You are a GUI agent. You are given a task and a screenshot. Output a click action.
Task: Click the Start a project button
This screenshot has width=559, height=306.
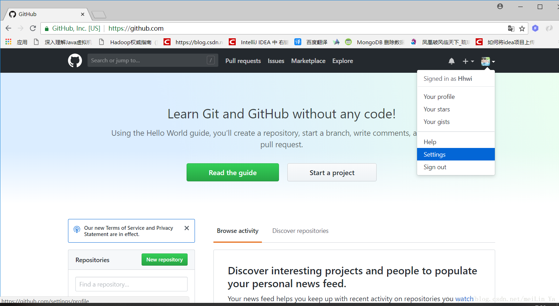pyautogui.click(x=332, y=172)
